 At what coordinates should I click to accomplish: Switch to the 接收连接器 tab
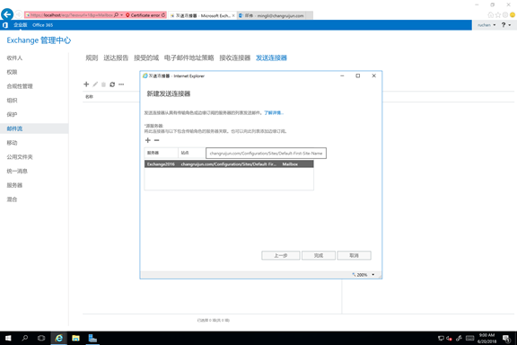tap(235, 58)
